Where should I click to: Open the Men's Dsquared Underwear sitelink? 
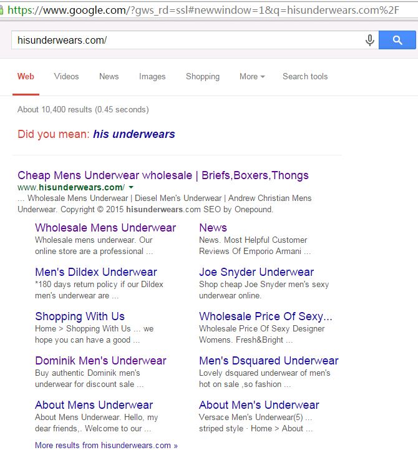coord(269,361)
